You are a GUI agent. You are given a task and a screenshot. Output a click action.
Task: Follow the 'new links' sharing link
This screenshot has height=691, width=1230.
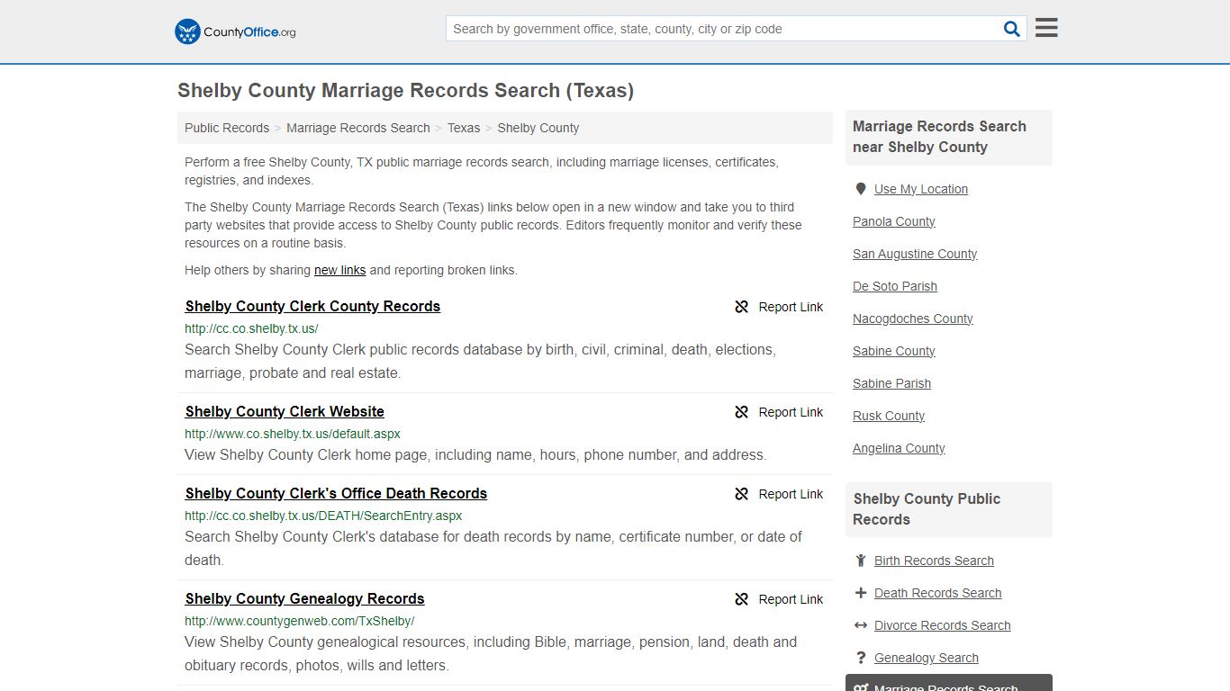(x=340, y=270)
